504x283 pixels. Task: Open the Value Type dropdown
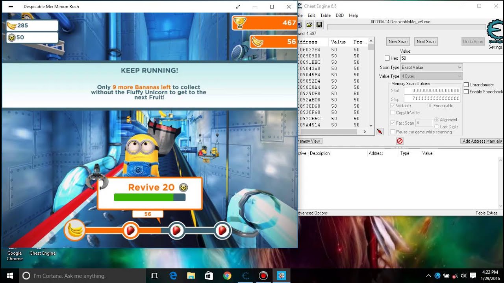pos(432,76)
